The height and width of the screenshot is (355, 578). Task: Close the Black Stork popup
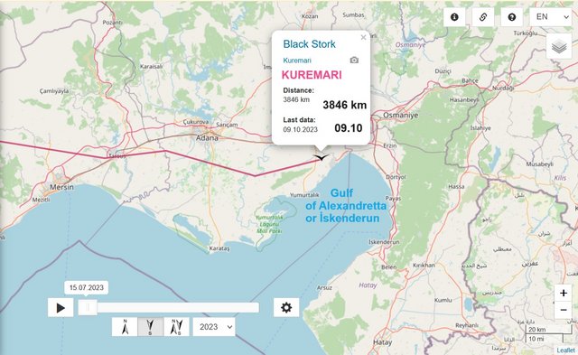click(363, 38)
